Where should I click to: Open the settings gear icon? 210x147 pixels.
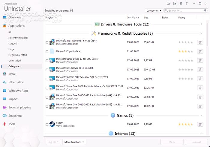coord(181,4)
